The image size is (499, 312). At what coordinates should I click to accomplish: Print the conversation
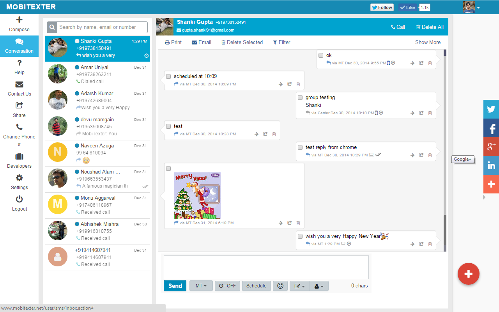pos(173,42)
